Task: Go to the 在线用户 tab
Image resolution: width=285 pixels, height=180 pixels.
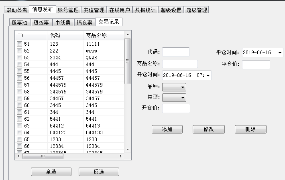Action: 120,10
